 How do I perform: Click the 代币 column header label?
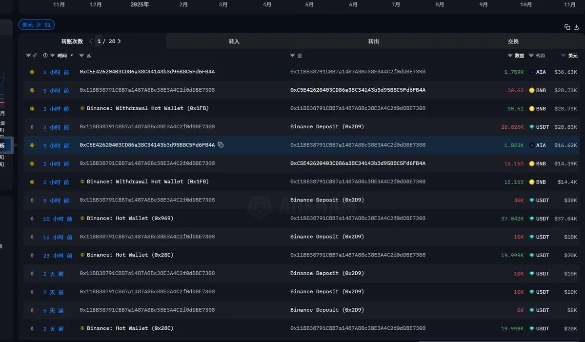click(x=540, y=56)
